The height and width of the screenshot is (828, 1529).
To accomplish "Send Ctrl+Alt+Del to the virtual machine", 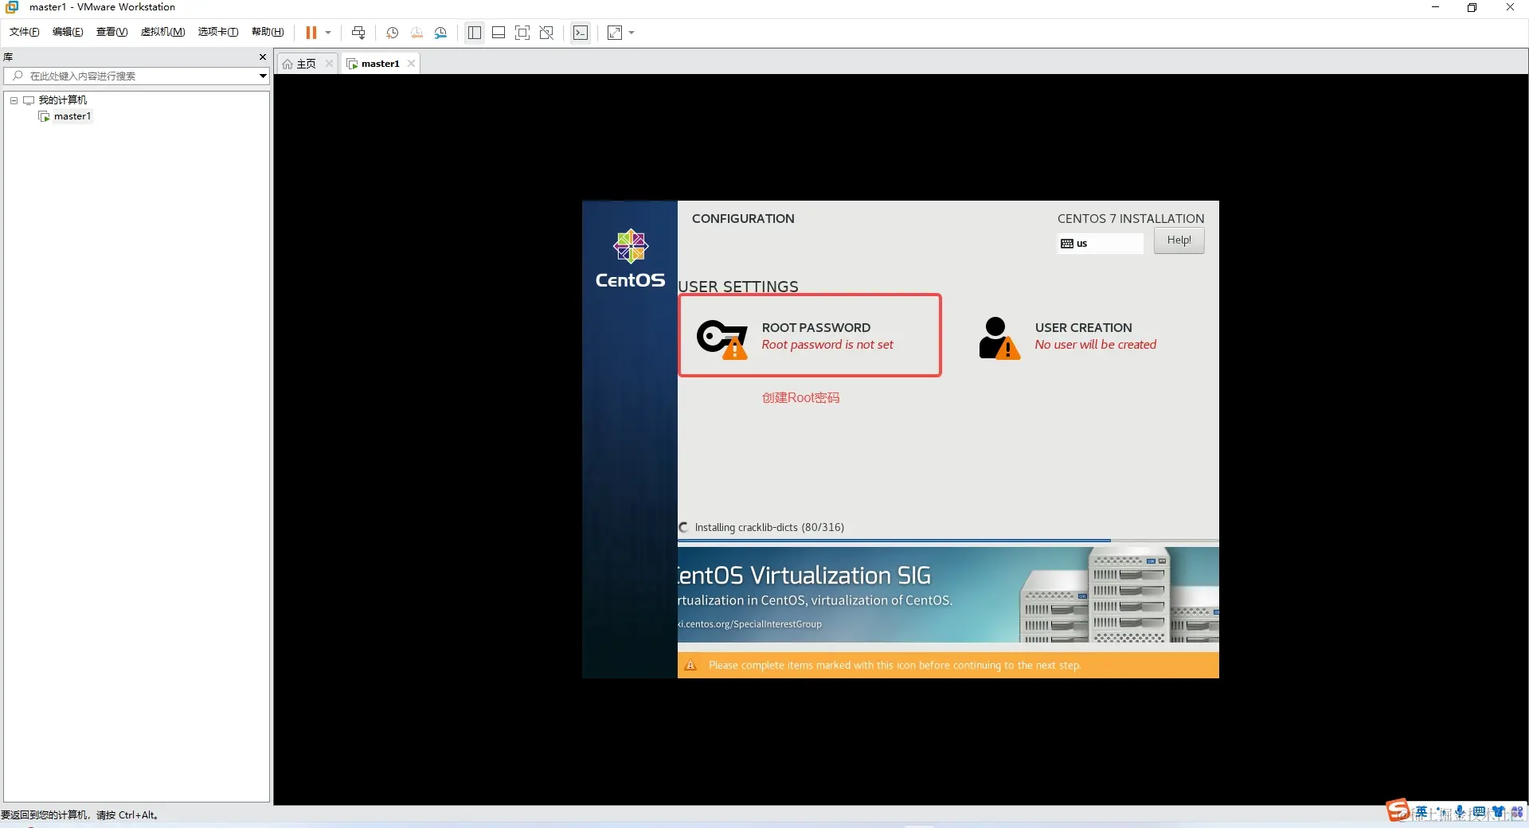I will point(358,33).
